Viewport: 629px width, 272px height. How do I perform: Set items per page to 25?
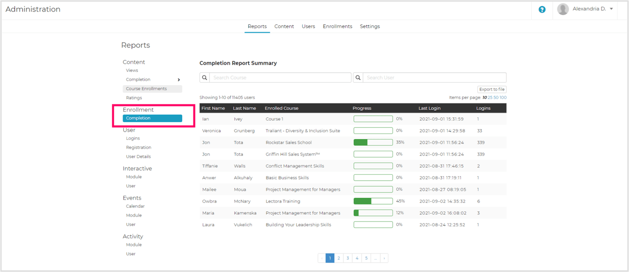[490, 97]
